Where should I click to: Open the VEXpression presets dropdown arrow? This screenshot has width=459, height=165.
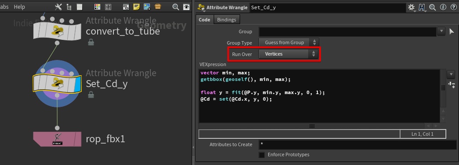(451, 74)
